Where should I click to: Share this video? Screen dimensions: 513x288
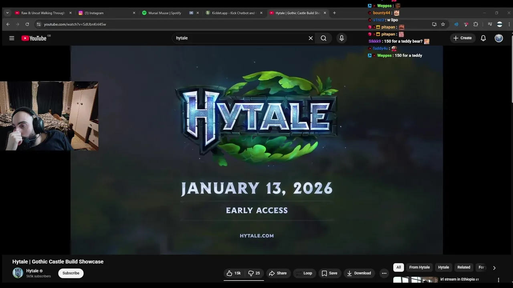[278, 273]
